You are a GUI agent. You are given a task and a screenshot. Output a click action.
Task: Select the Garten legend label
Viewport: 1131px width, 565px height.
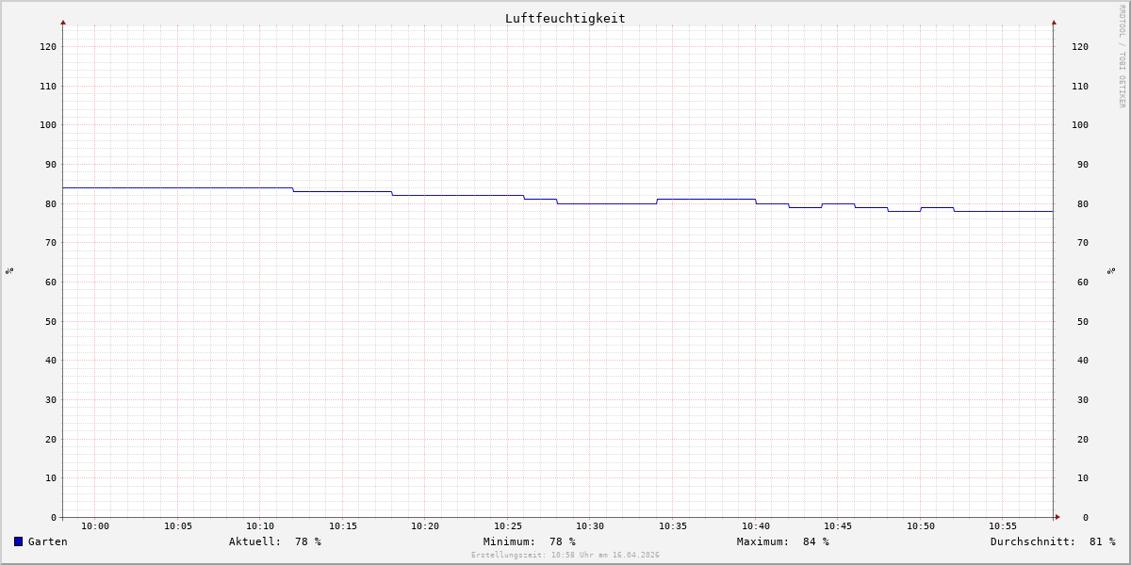click(48, 541)
